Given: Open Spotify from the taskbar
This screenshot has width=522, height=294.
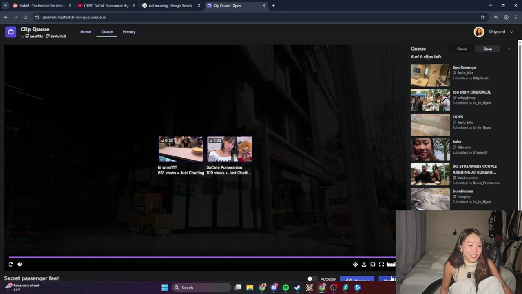Looking at the screenshot, I should (x=285, y=287).
